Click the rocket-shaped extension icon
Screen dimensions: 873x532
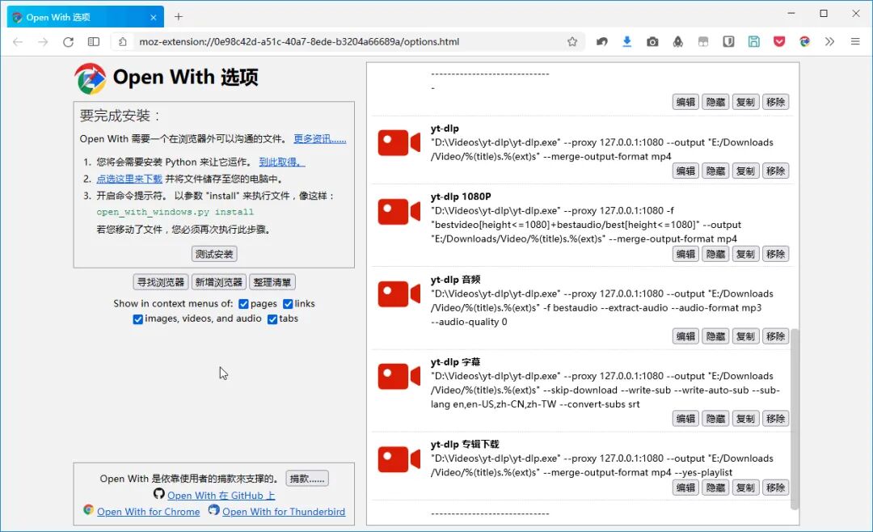pos(677,42)
